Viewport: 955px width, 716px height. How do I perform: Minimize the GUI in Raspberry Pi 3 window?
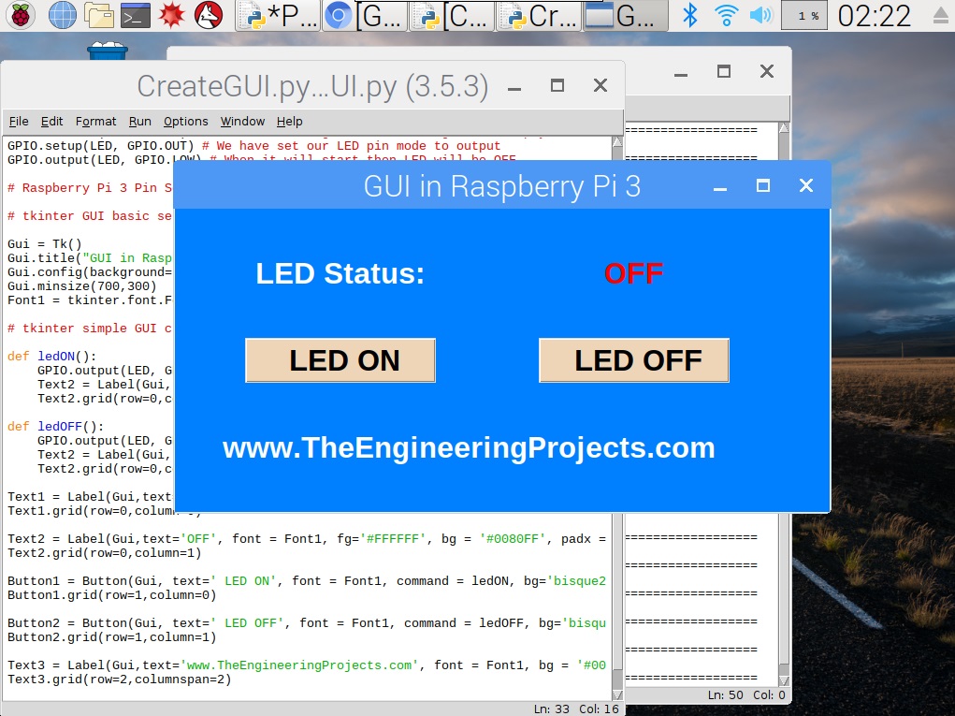pos(720,186)
